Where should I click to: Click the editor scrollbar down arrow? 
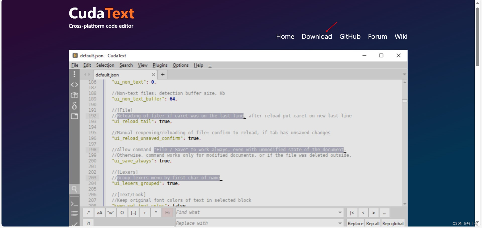(405, 204)
